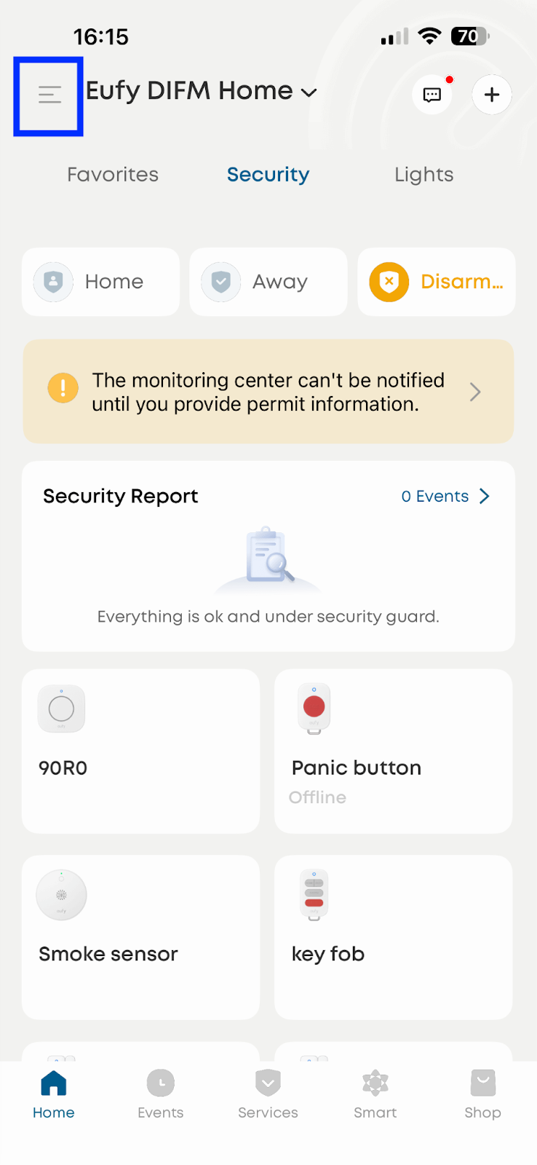Screen dimensions: 537x1165
Task: Set security mode to Away
Action: [x=268, y=282]
